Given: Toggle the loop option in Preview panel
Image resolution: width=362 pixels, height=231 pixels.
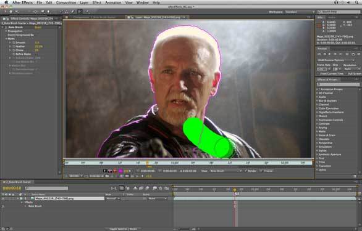Looking at the screenshot, I should pyautogui.click(x=353, y=54).
